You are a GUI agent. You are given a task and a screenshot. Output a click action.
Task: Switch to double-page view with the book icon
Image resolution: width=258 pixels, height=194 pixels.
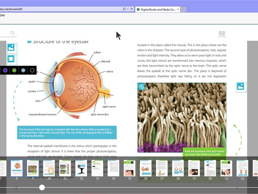(222, 33)
